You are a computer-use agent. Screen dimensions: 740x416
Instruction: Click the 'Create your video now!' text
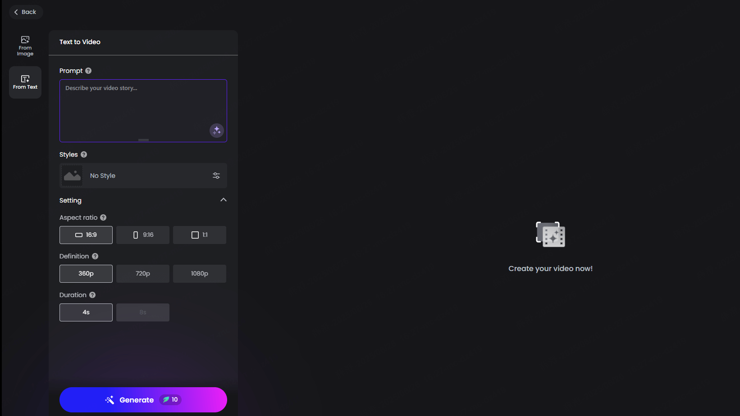point(550,268)
